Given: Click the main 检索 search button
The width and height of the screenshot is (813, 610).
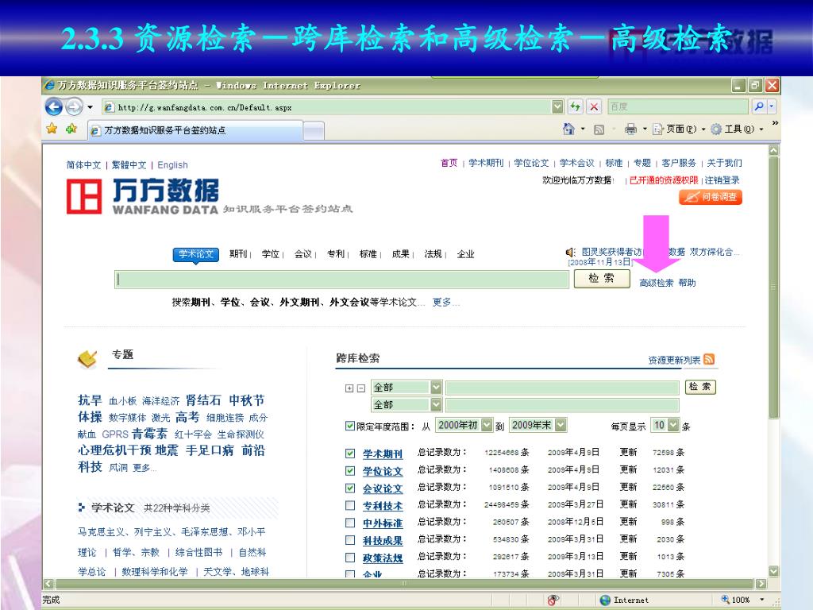Looking at the screenshot, I should coord(602,279).
